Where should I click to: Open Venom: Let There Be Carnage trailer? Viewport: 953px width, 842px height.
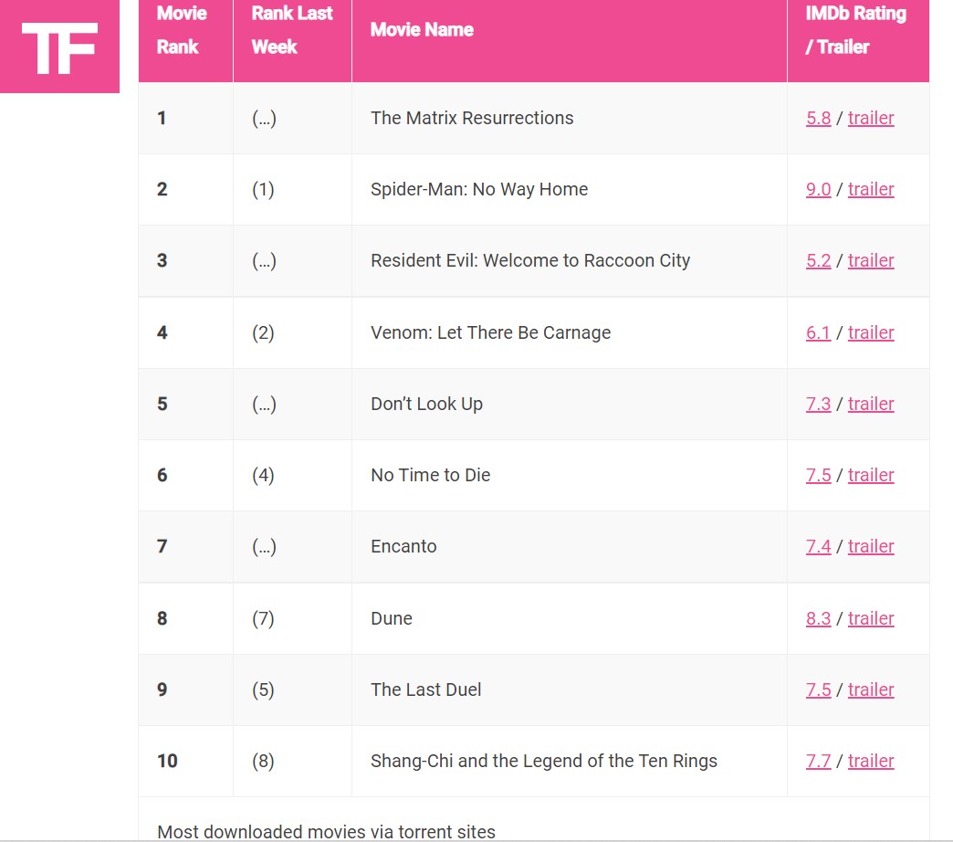[x=871, y=332]
